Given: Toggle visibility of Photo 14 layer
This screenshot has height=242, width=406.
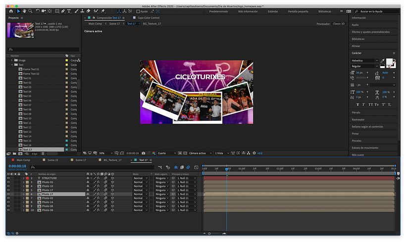Looking at the screenshot, I should click(8, 202).
